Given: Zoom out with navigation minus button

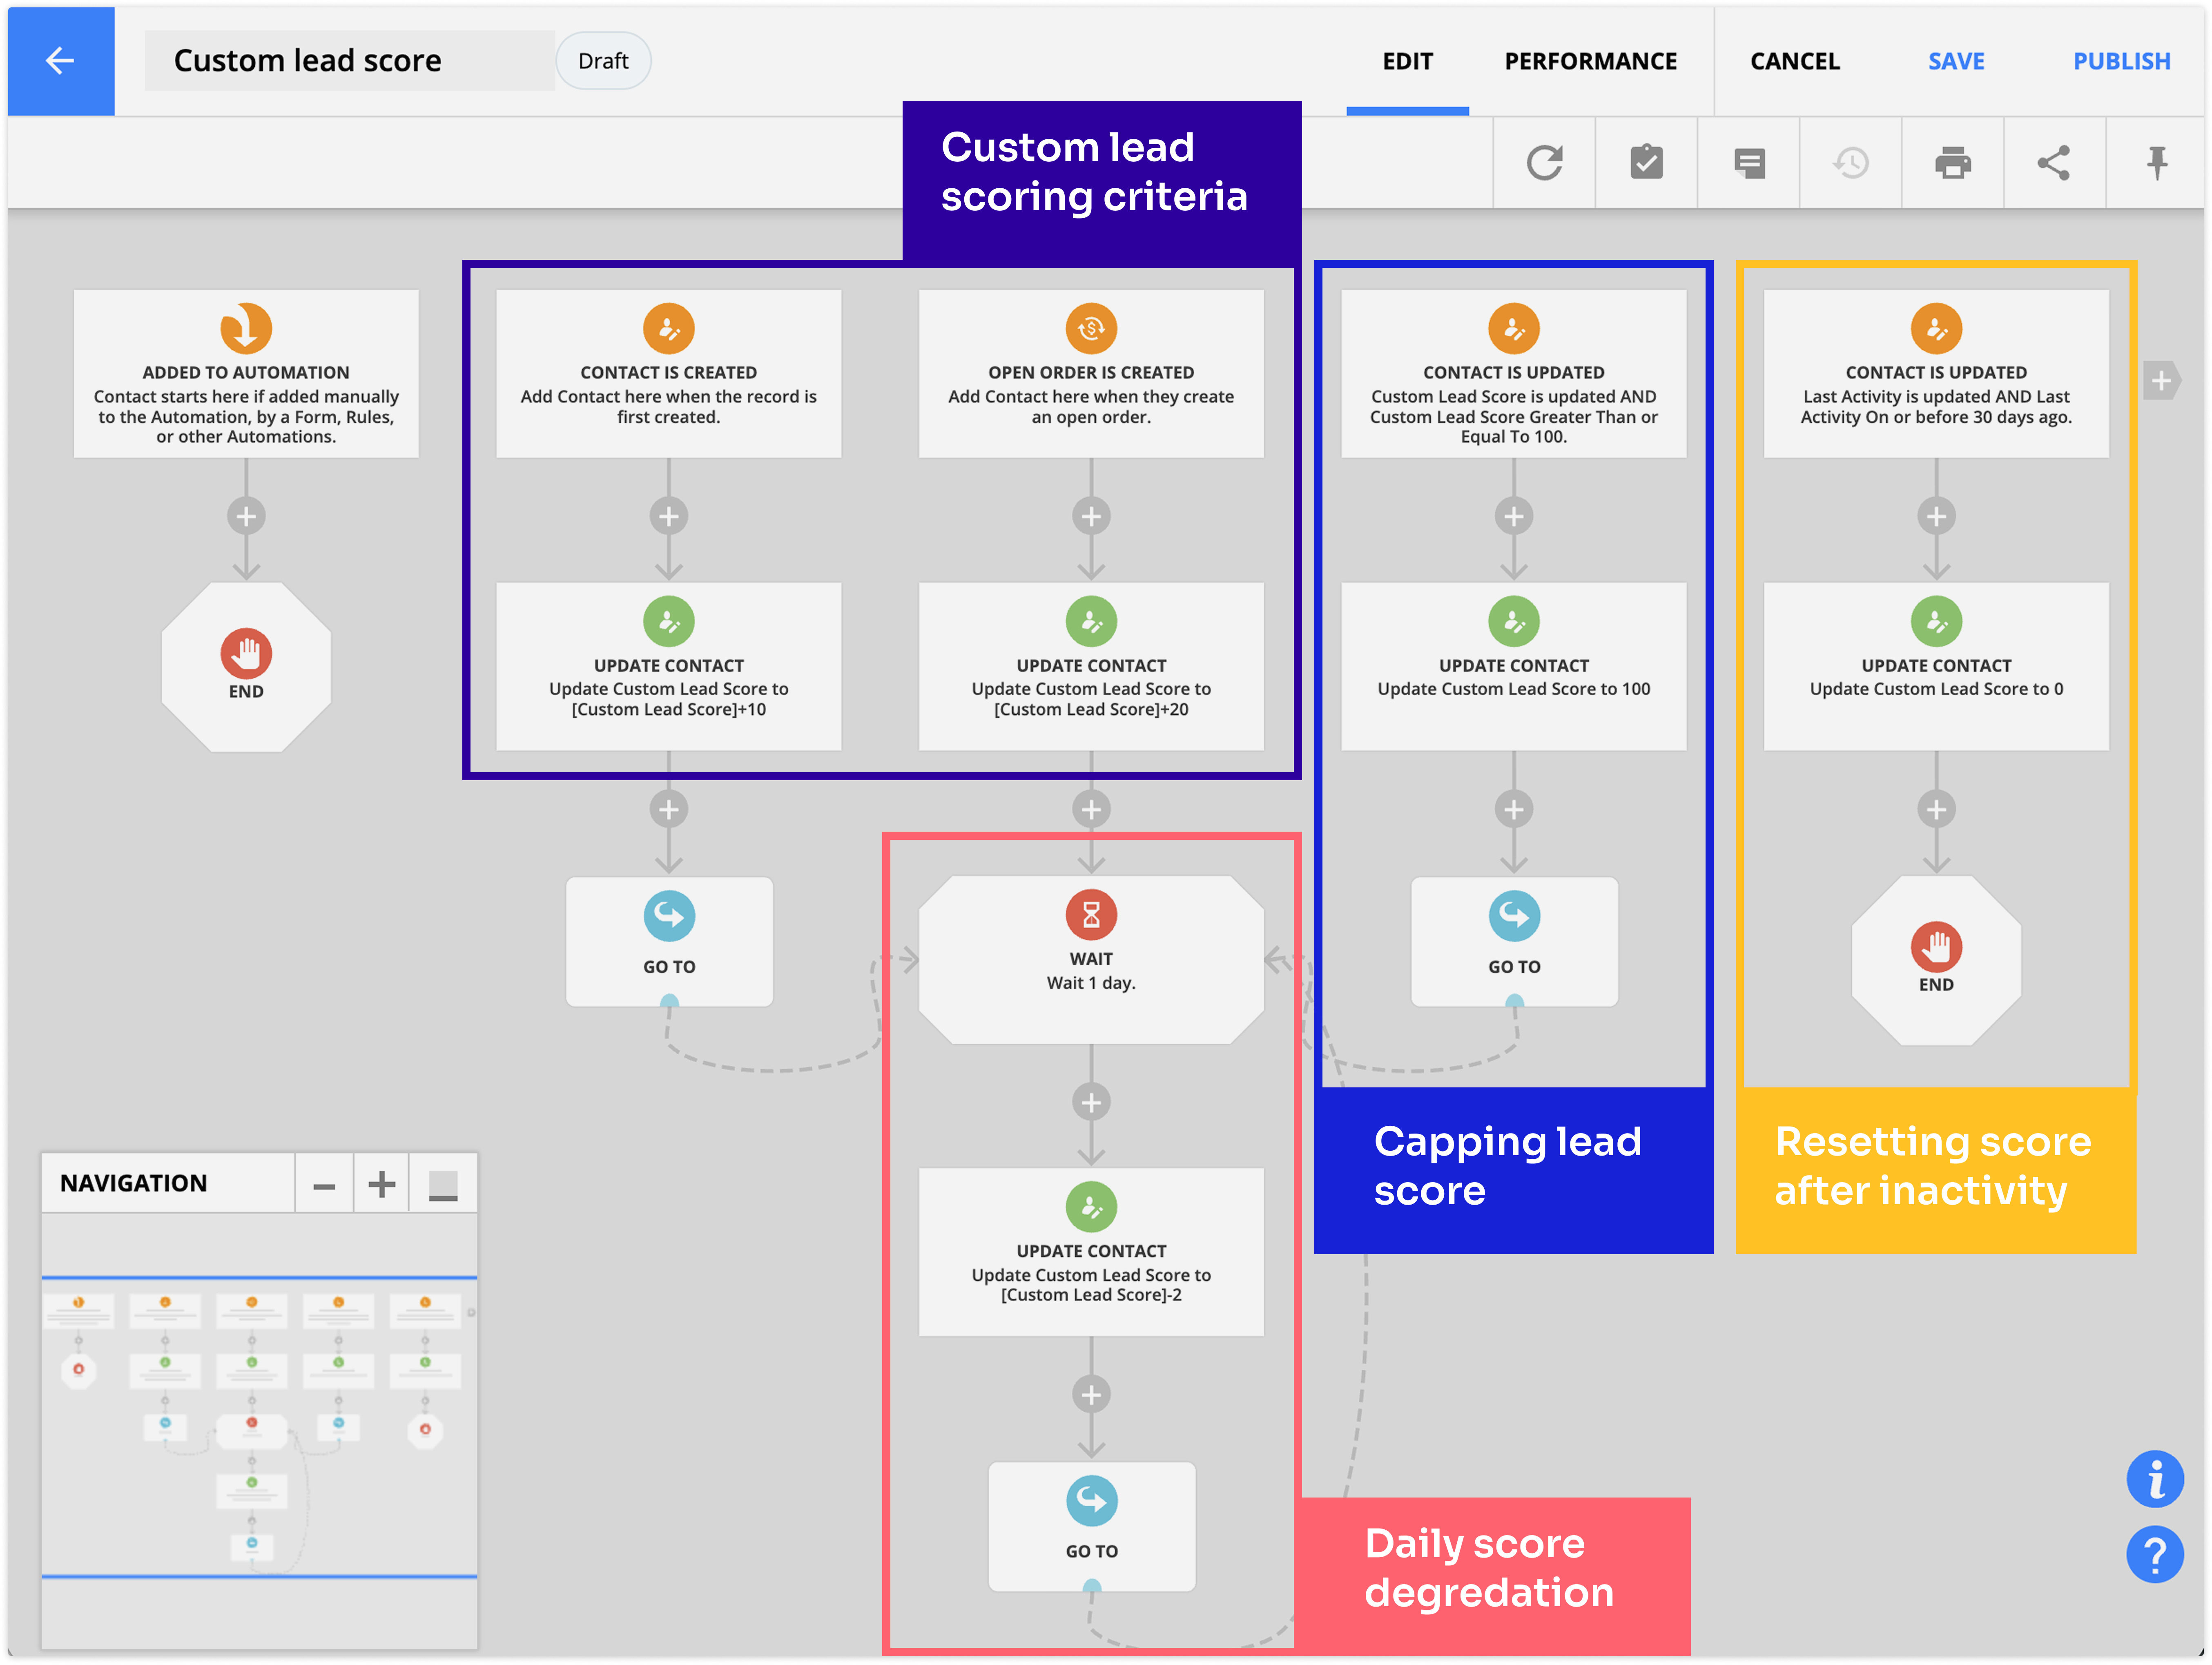Looking at the screenshot, I should (x=324, y=1185).
